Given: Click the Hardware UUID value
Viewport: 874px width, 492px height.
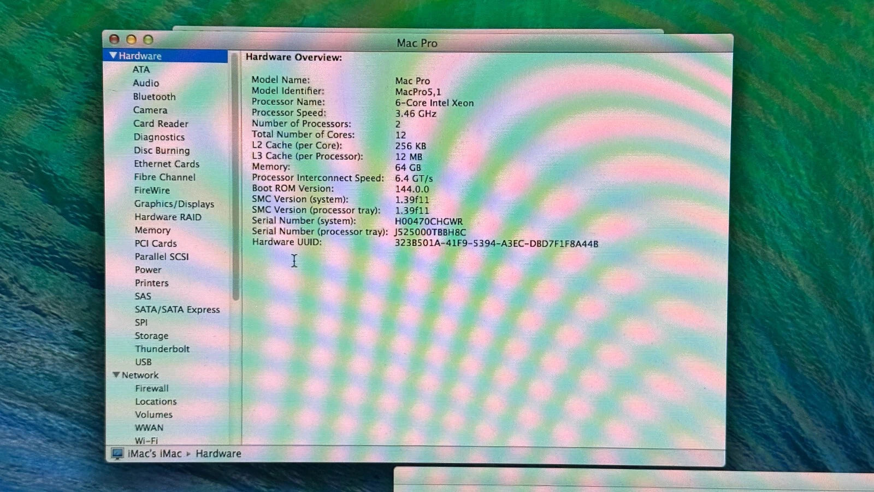Looking at the screenshot, I should (x=497, y=243).
